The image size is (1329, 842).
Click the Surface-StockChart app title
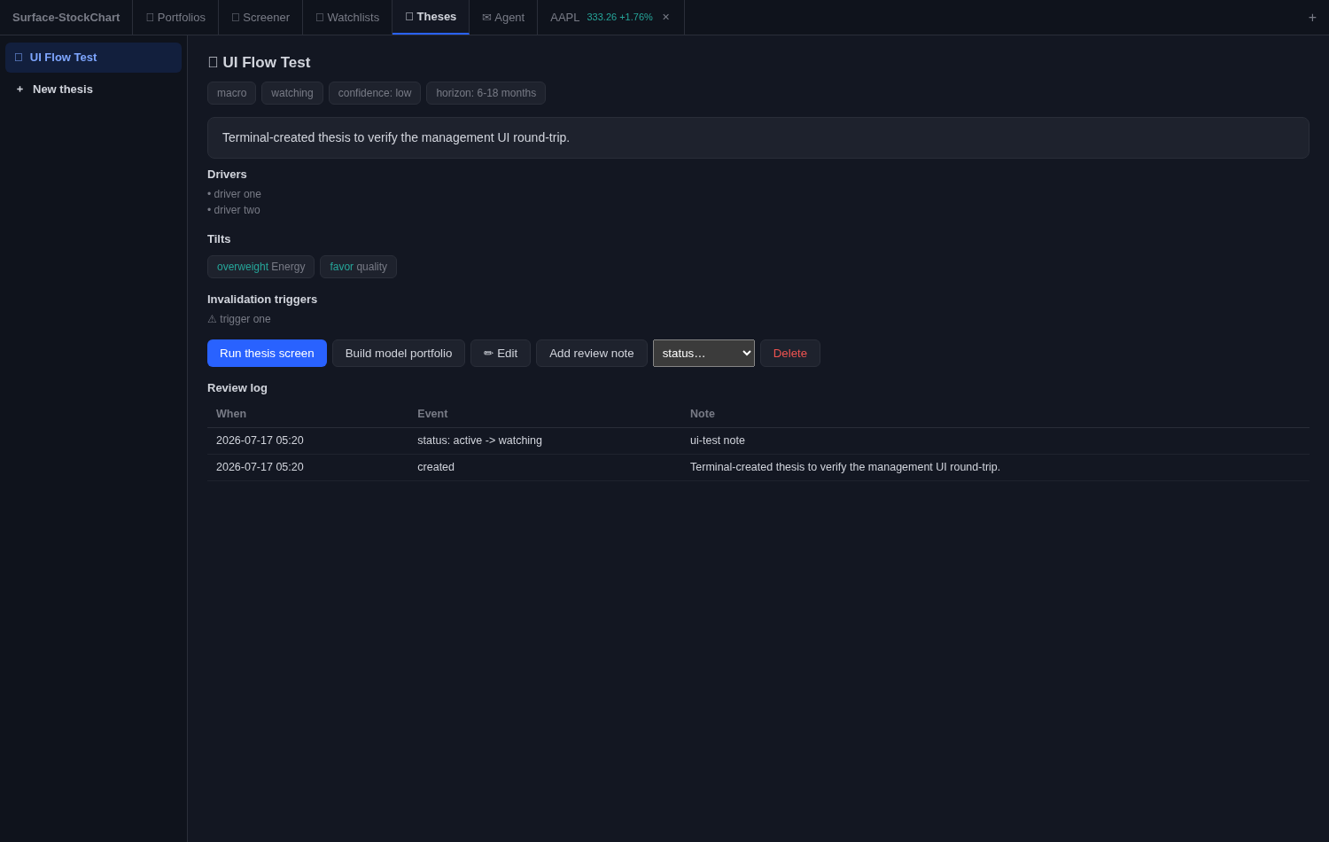click(66, 18)
